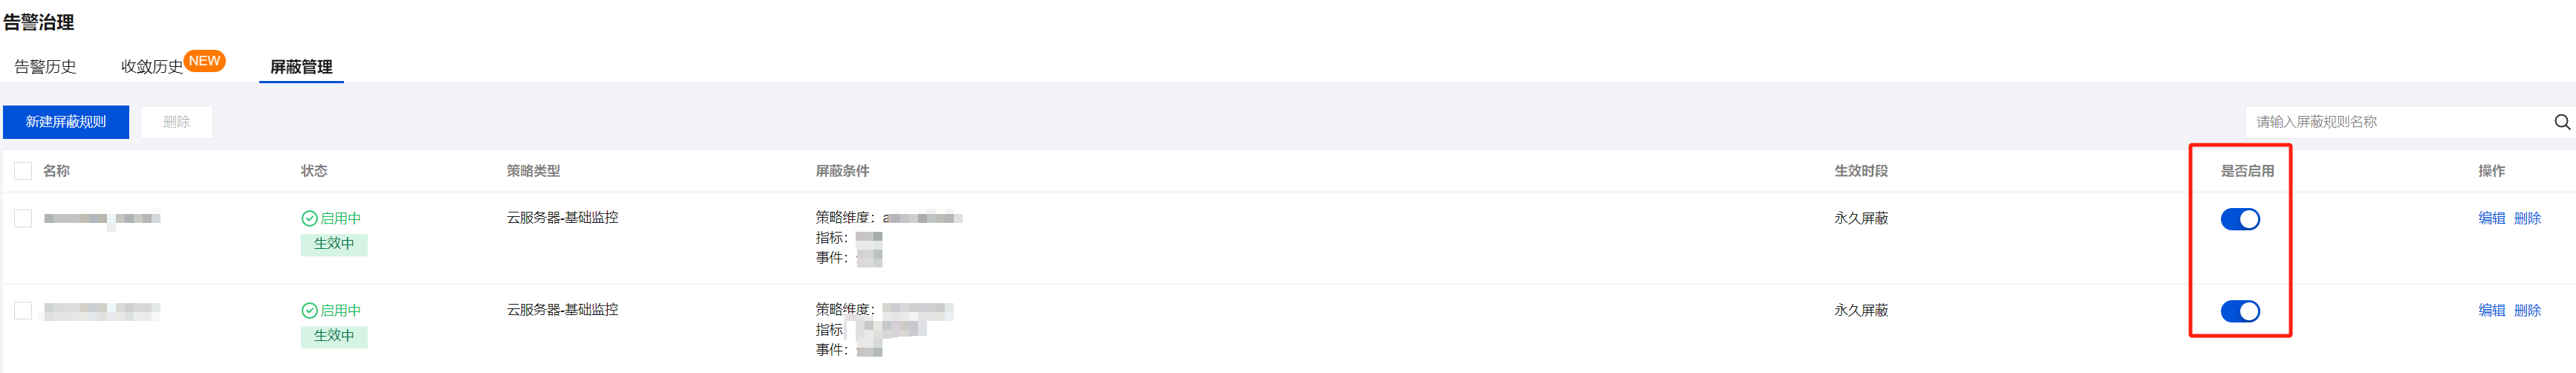Check the select-all checkbox in header
Viewport: 2576px width, 373px height.
tap(23, 171)
